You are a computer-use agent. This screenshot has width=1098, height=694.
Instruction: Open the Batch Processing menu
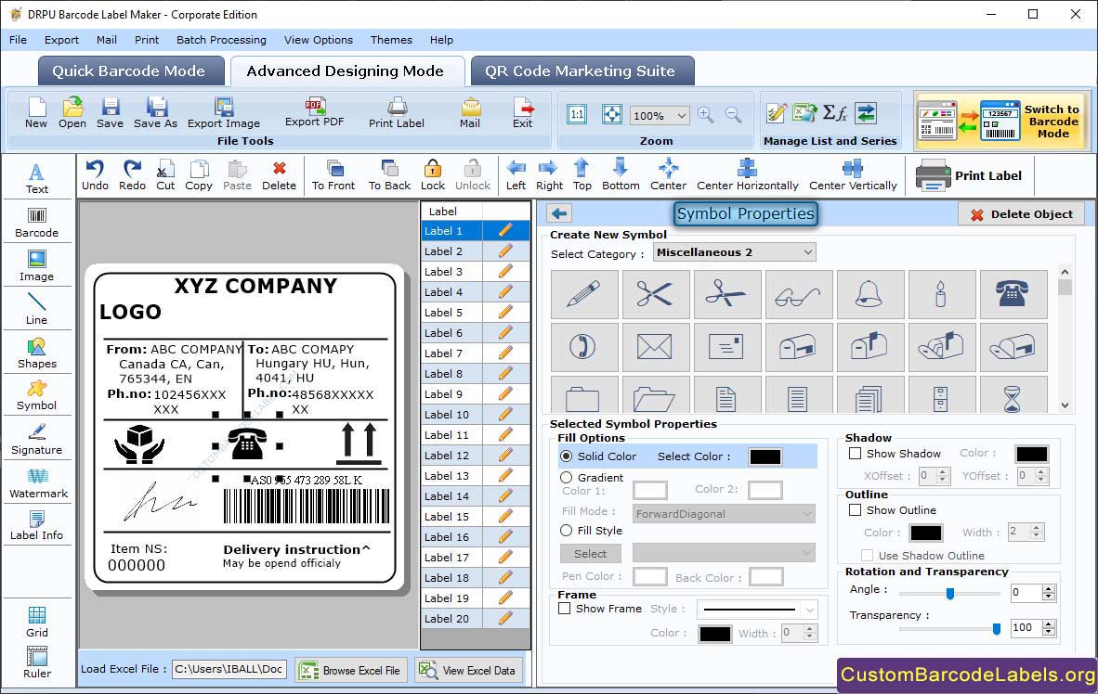click(221, 40)
